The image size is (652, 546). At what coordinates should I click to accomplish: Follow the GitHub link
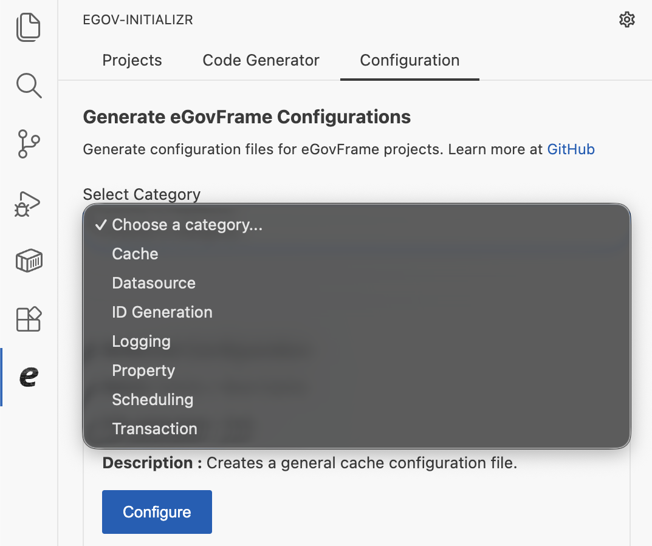[571, 149]
